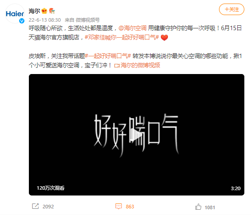
Task: Click the 海尔 account name
Action: [x=34, y=11]
